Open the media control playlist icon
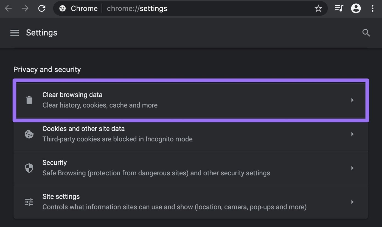The height and width of the screenshot is (227, 382). pyautogui.click(x=339, y=9)
